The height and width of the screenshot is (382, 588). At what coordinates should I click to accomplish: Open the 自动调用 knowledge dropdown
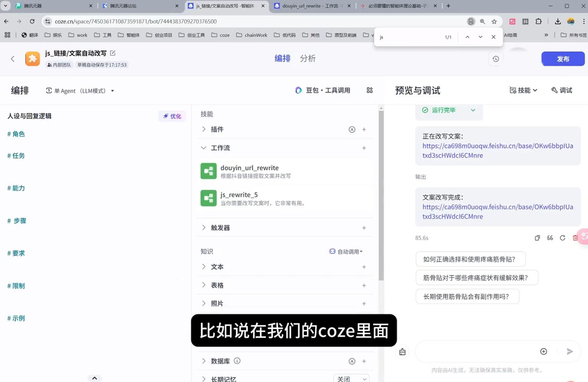click(346, 251)
